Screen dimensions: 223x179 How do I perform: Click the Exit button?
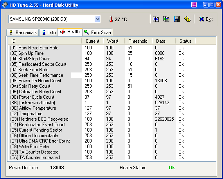206,19
